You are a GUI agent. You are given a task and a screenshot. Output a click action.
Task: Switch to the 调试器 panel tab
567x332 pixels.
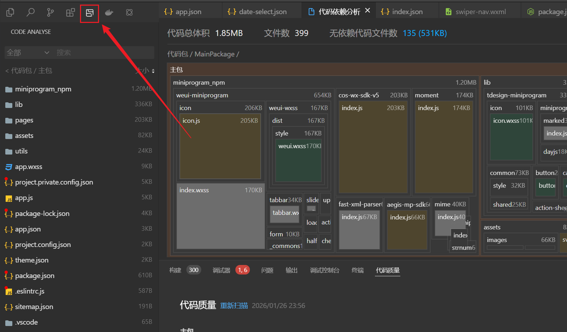(x=221, y=270)
